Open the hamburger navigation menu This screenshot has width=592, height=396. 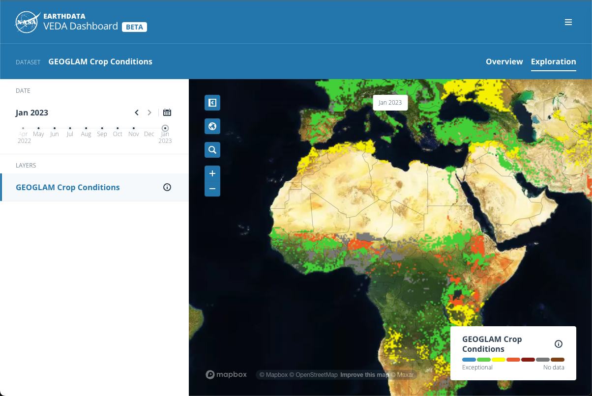coord(568,22)
